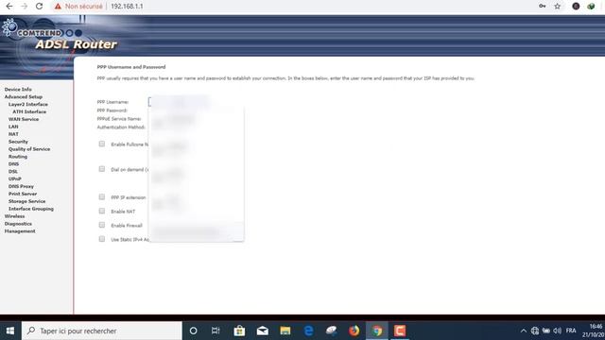This screenshot has width=605, height=340.
Task: Open the orange Camtasia taskbar app
Action: tap(400, 331)
